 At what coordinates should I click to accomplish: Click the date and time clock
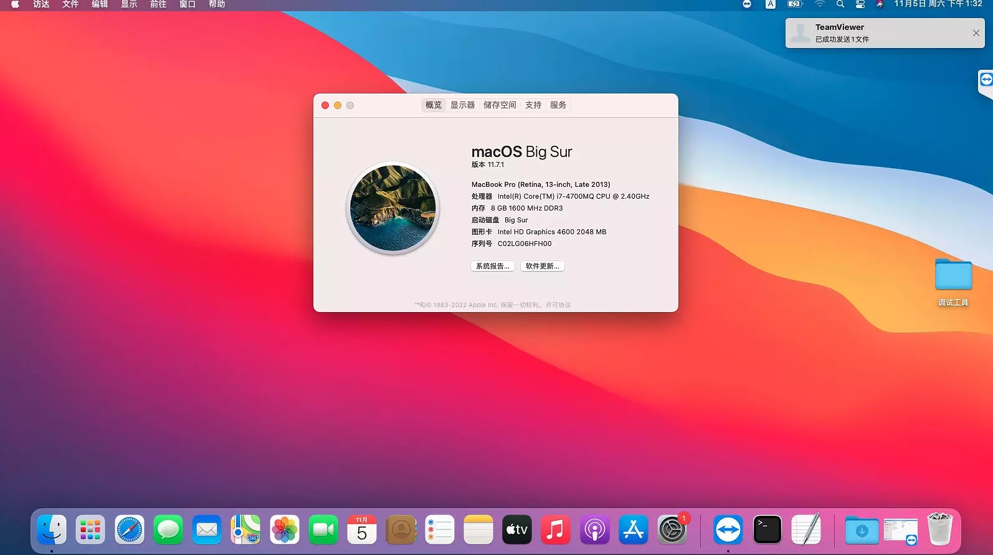tap(938, 4)
